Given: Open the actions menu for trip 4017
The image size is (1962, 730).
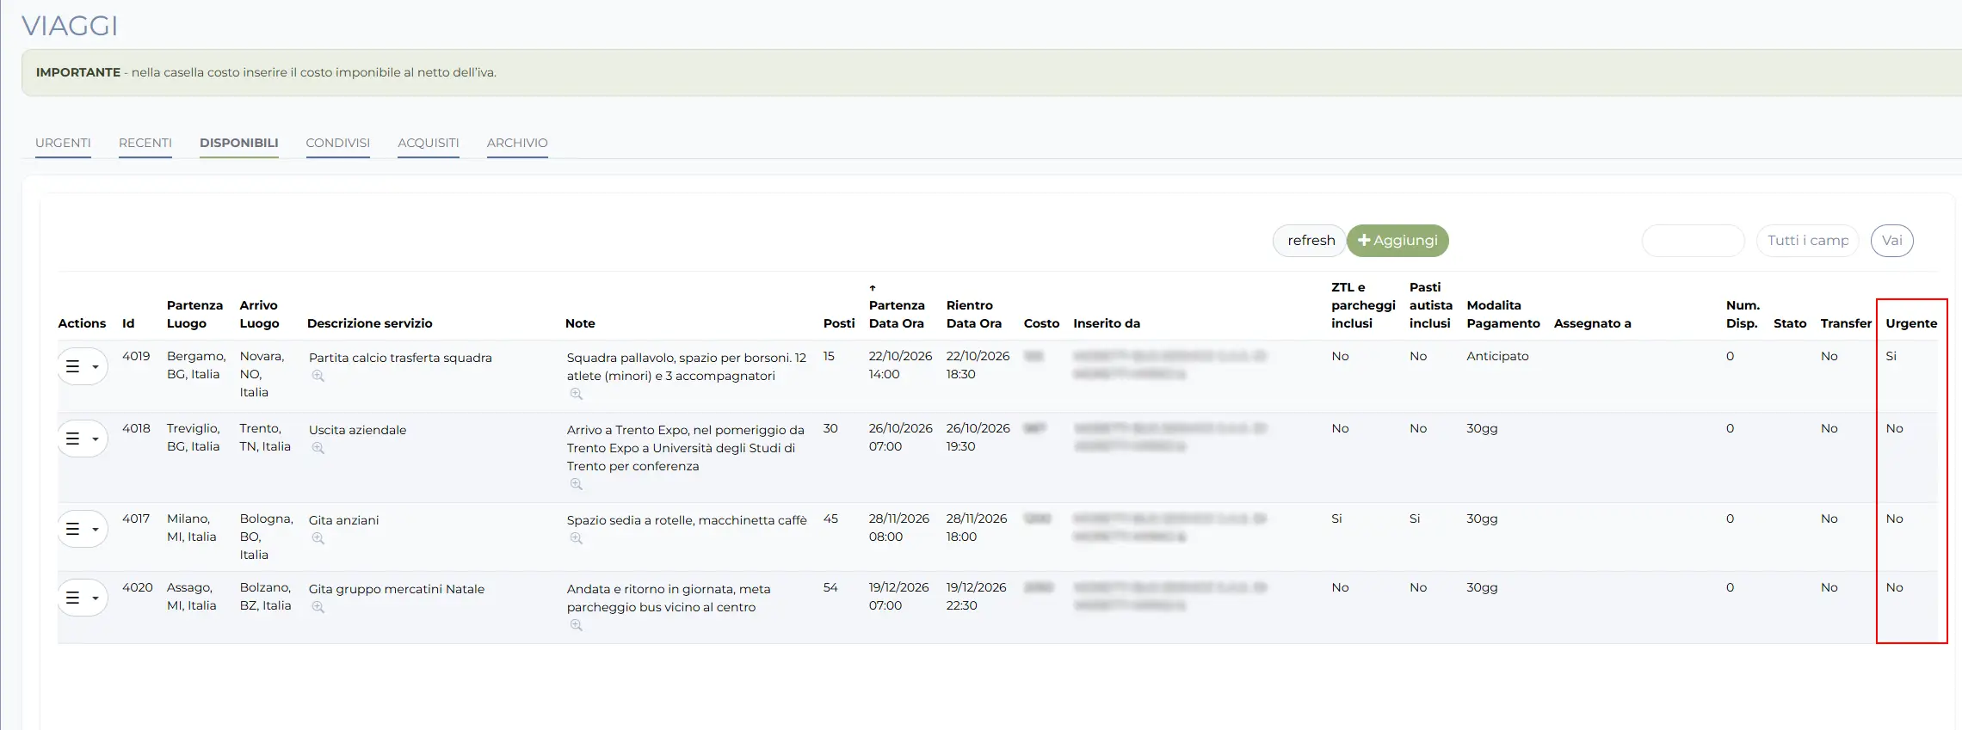Looking at the screenshot, I should pyautogui.click(x=83, y=529).
